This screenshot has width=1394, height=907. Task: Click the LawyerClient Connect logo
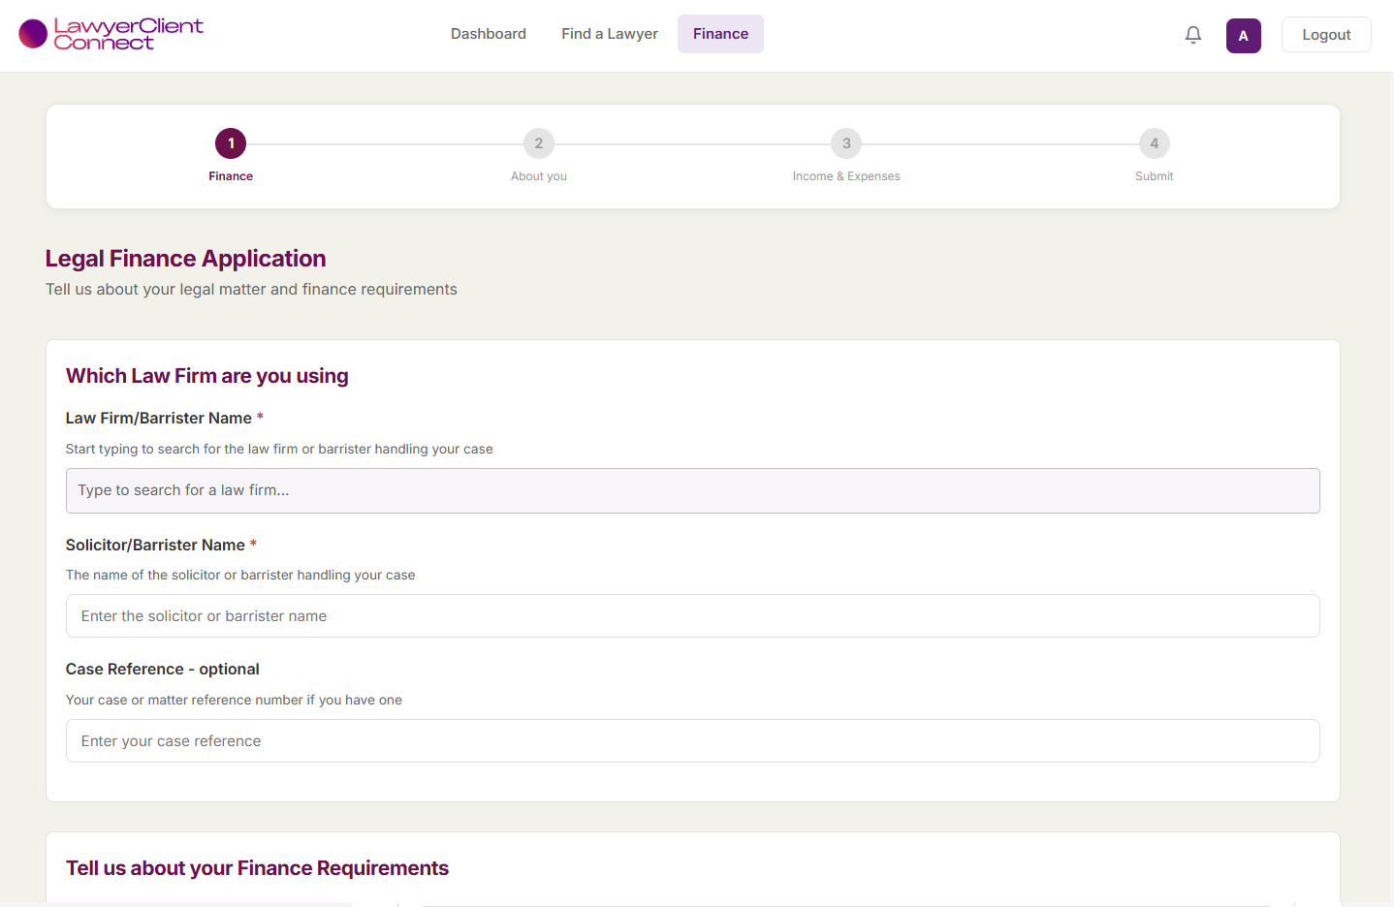[110, 33]
